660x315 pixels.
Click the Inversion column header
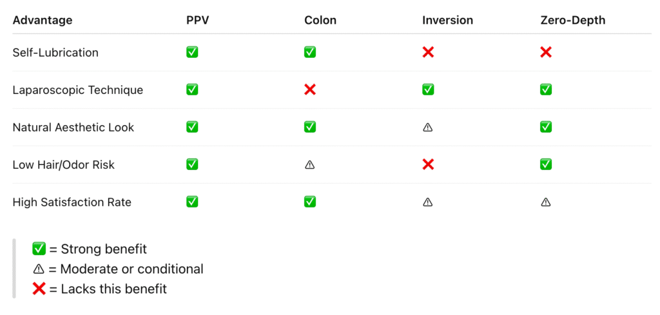point(447,20)
